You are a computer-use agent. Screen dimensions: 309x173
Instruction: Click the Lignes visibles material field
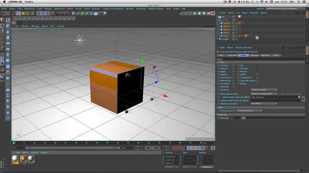(x=275, y=97)
